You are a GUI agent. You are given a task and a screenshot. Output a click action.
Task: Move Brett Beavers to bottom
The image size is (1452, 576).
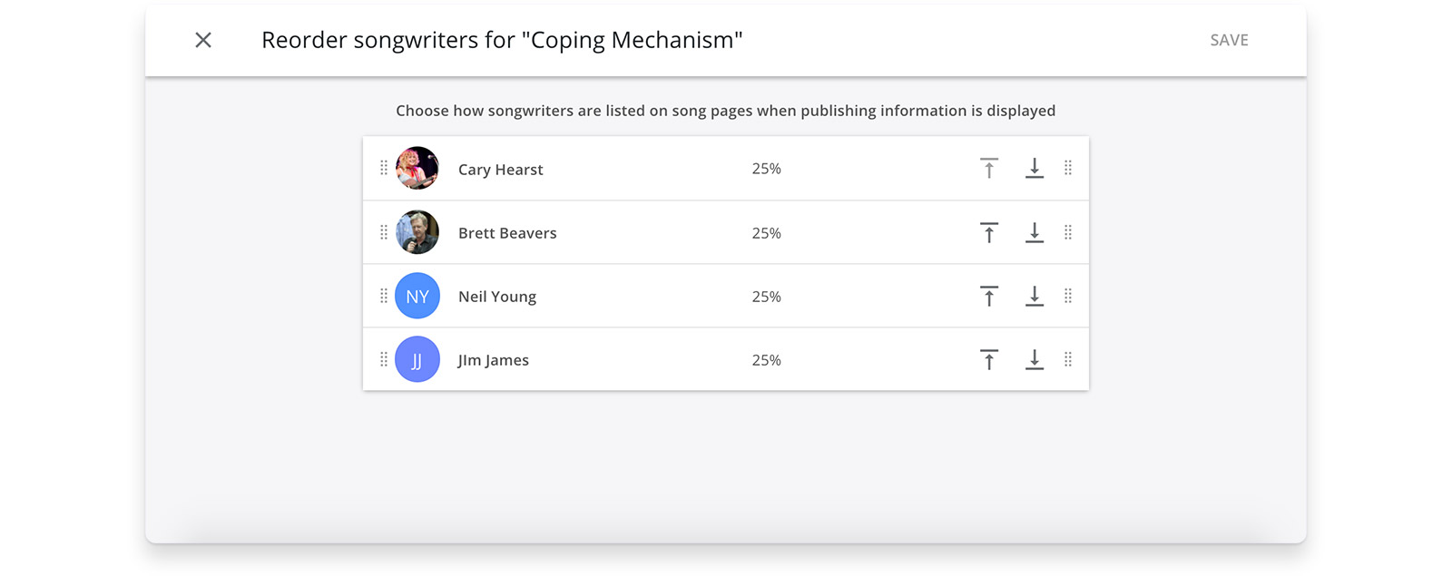point(1035,233)
